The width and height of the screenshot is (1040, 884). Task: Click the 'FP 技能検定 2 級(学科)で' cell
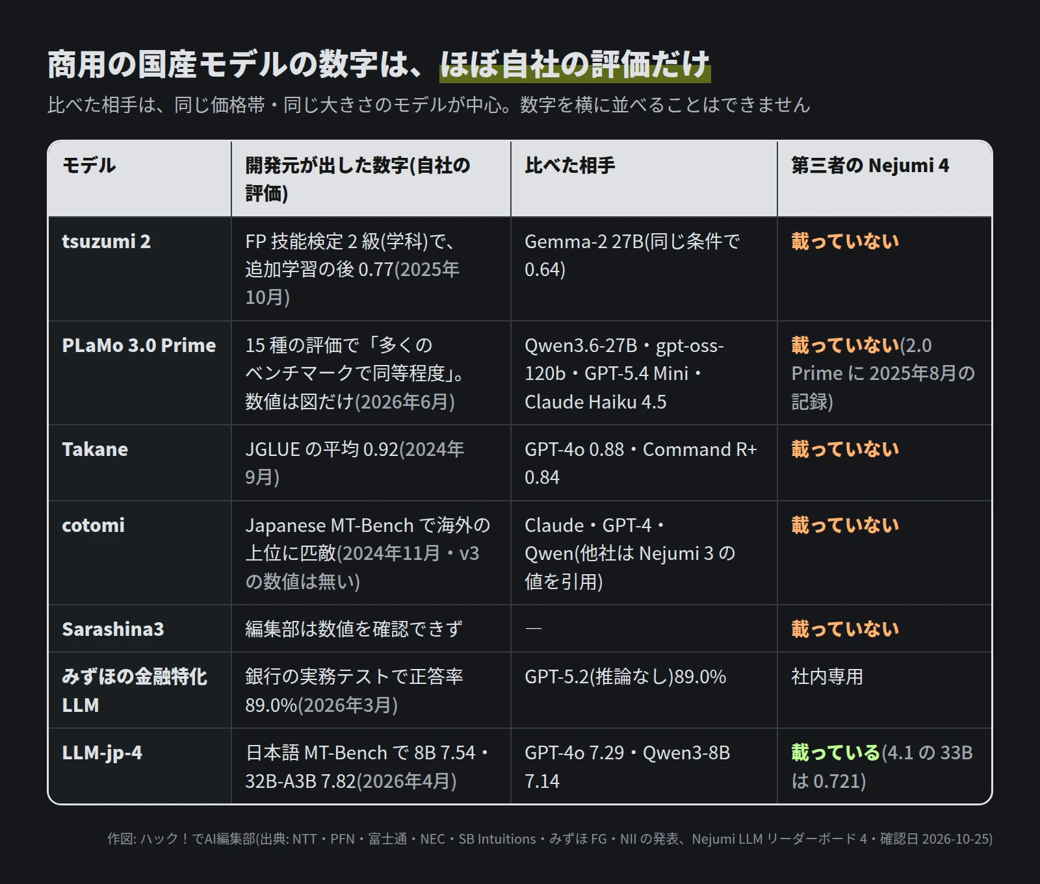(x=371, y=269)
